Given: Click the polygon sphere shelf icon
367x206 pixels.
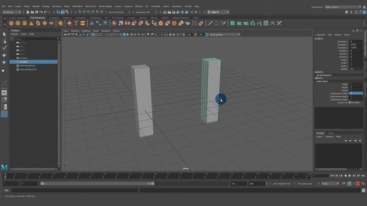Looking at the screenshot, I should click(11, 23).
